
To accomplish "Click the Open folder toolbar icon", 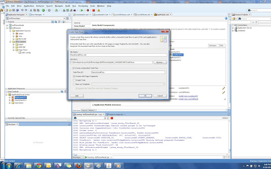I will pos(10,10).
